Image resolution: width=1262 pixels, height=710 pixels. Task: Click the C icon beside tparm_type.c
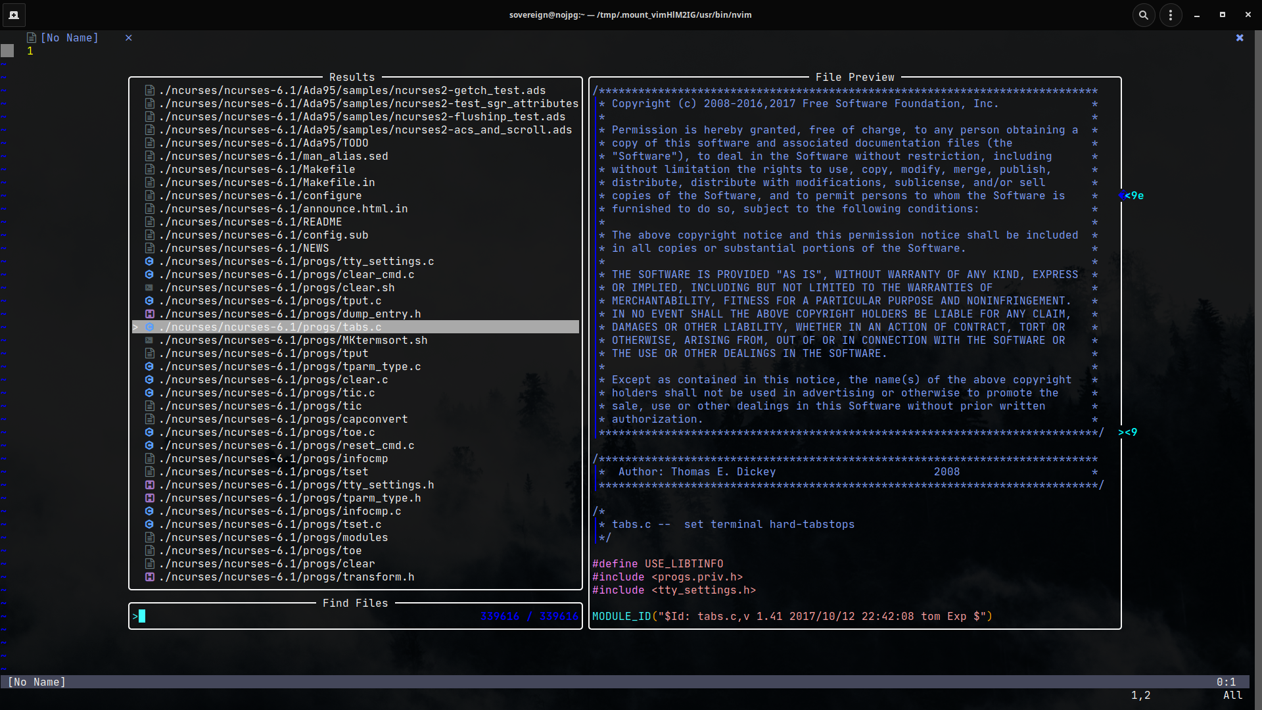pyautogui.click(x=149, y=366)
